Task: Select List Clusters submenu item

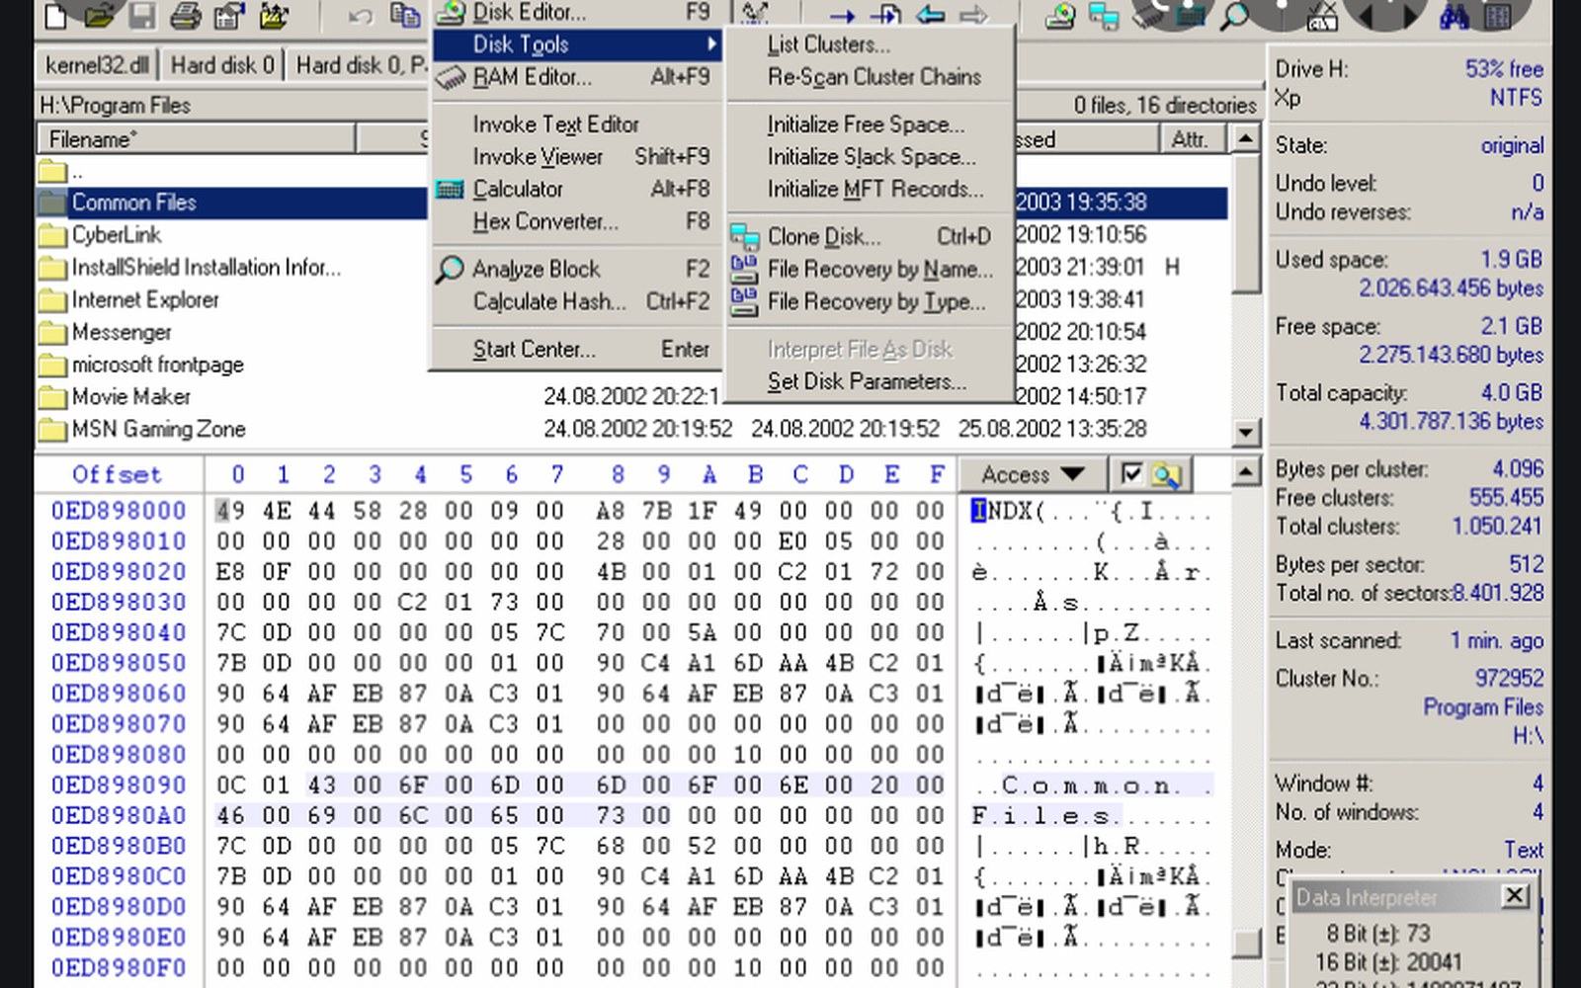Action: click(x=871, y=44)
